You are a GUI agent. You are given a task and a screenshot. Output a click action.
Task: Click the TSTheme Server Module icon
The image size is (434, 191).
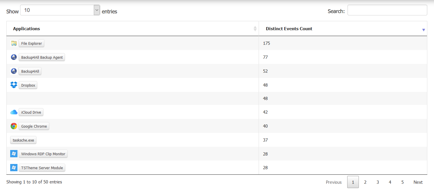coord(14,168)
